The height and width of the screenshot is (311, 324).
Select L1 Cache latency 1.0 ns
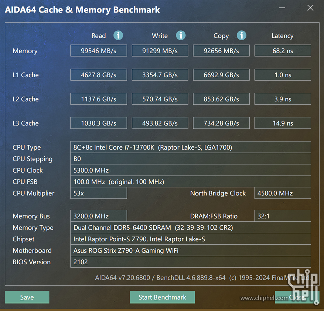283,75
